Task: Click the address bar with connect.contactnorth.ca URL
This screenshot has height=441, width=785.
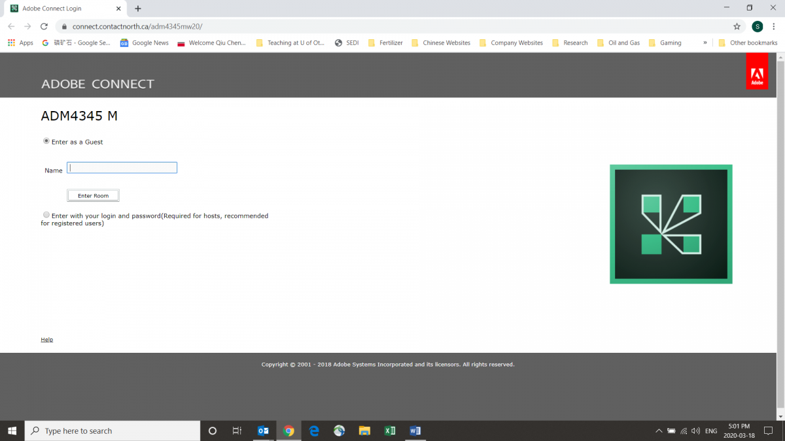Action: 392,26
